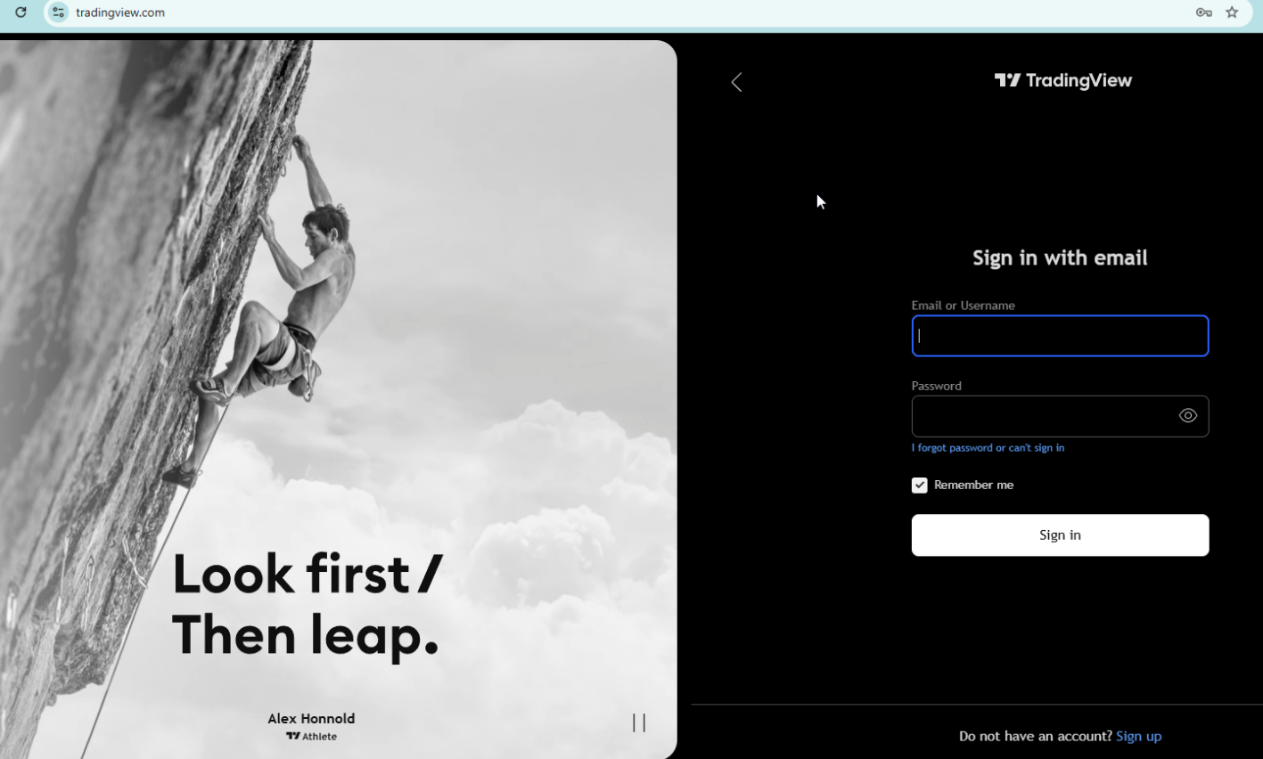Uncheck the Remember me checkbox
This screenshot has width=1263, height=759.
(920, 486)
